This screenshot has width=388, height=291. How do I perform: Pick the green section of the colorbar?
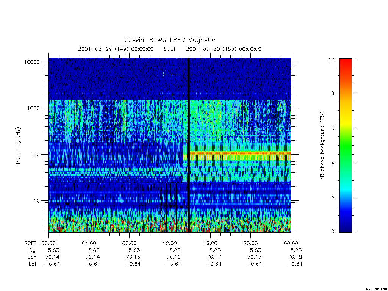tap(346, 146)
